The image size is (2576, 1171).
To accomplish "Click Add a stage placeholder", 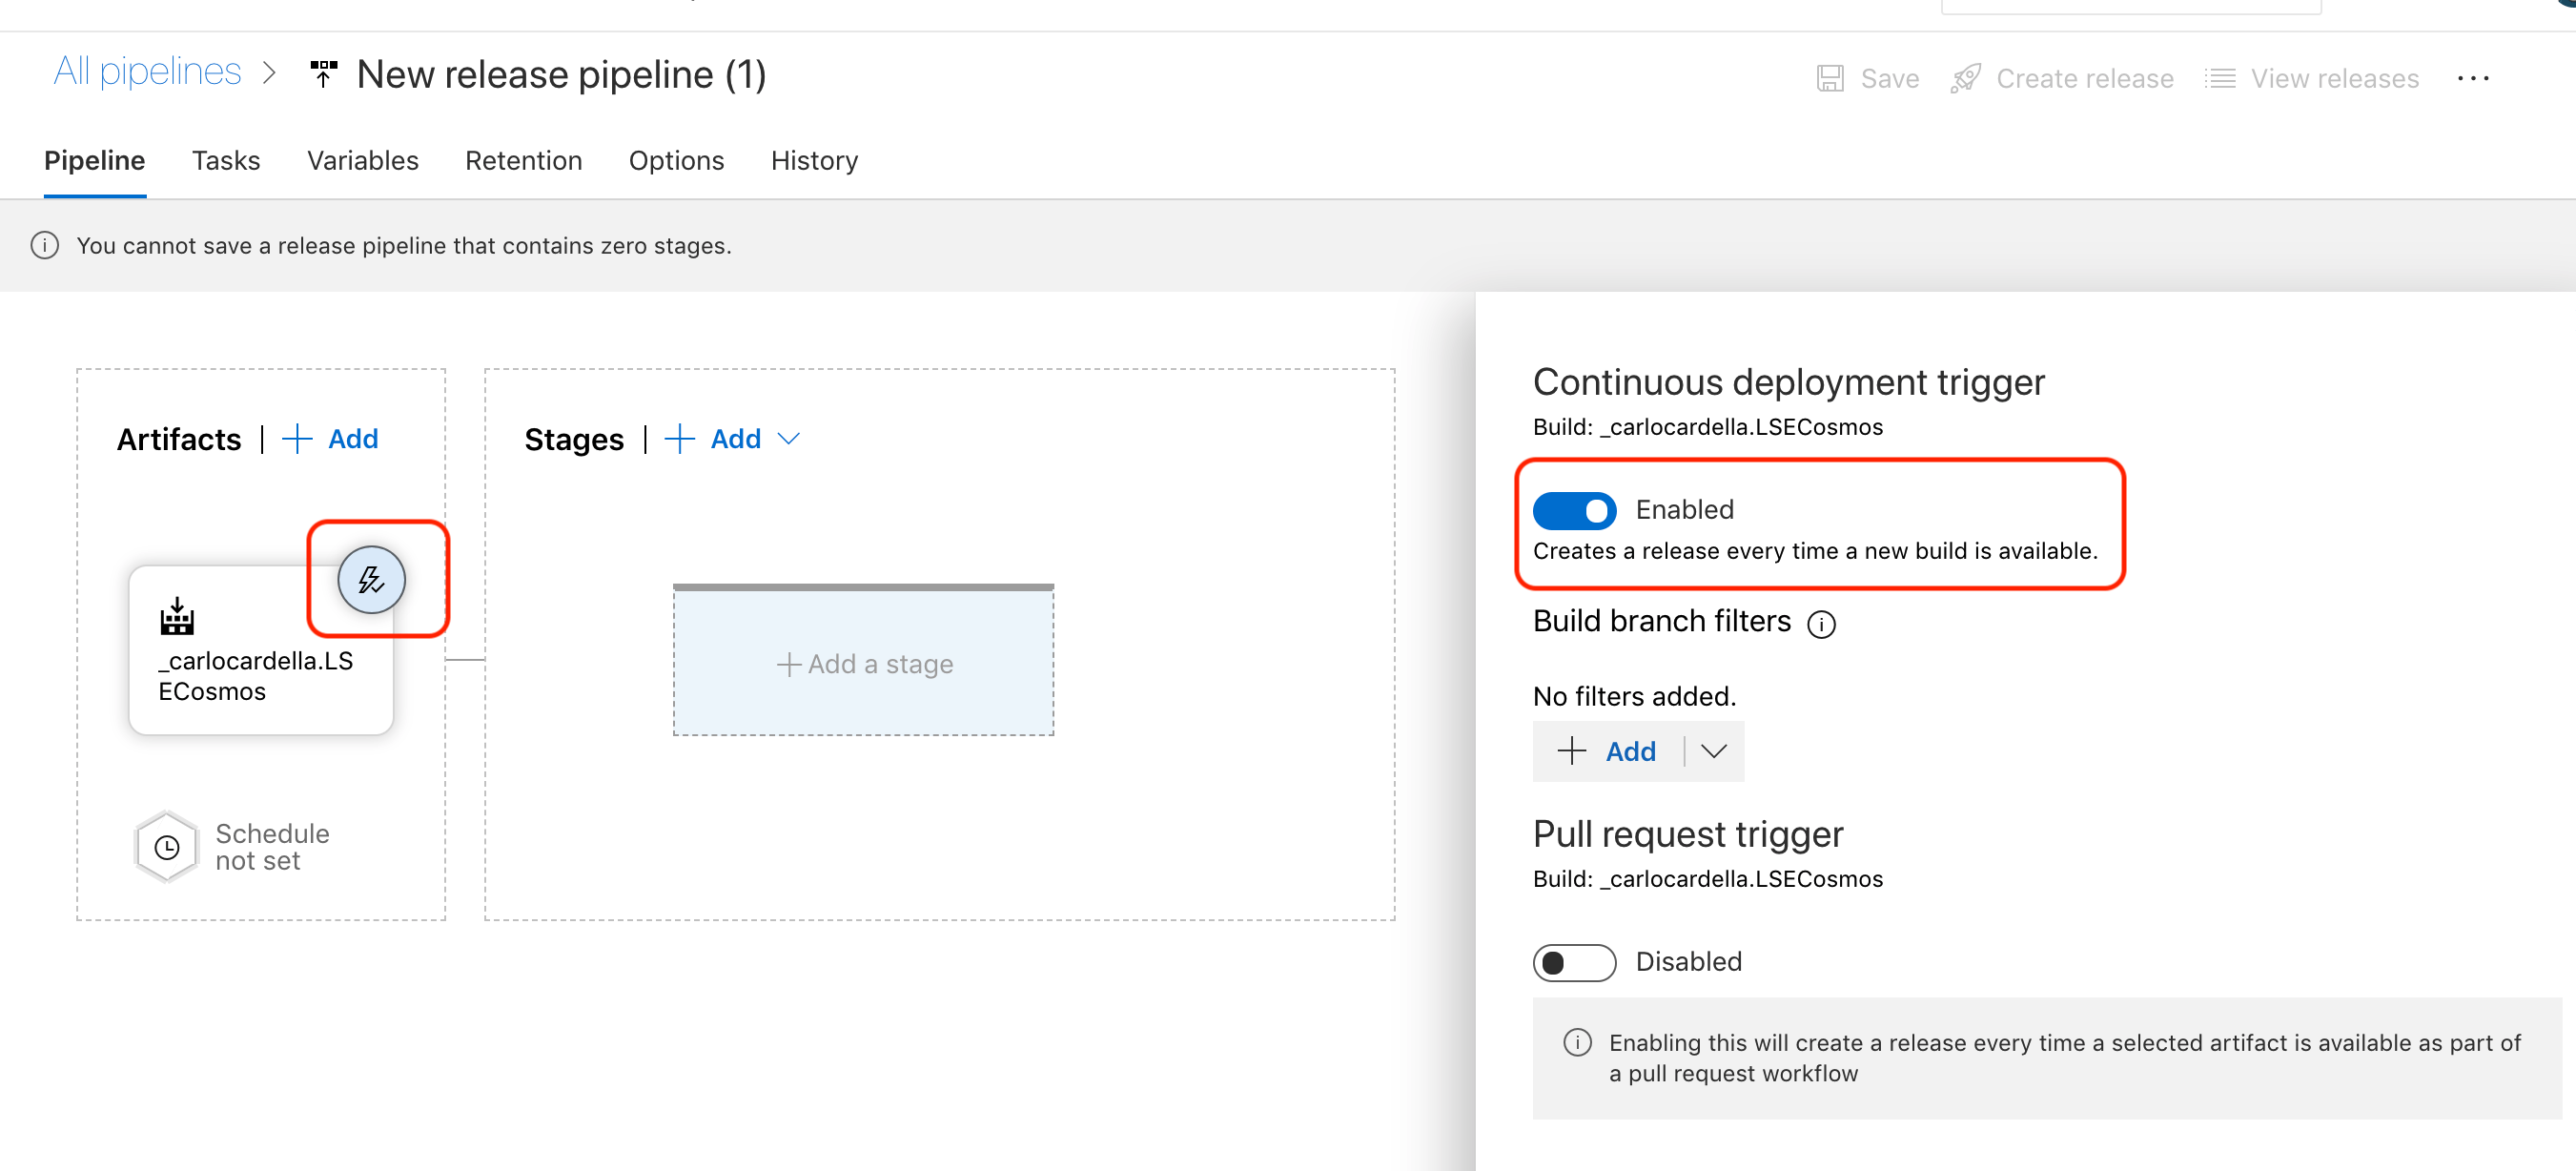I will pyautogui.click(x=864, y=661).
